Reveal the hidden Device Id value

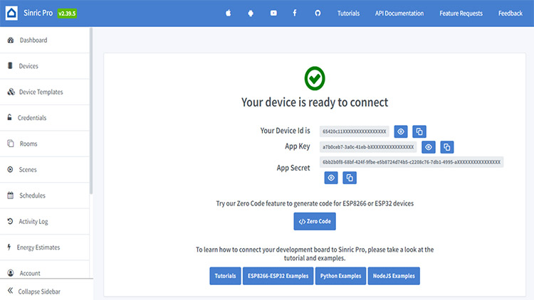(401, 132)
